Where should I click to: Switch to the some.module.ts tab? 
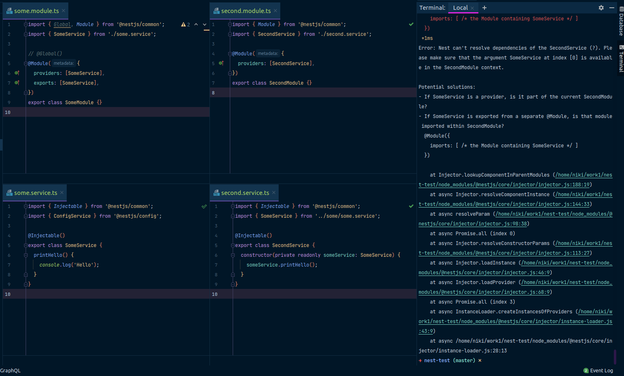tap(37, 11)
